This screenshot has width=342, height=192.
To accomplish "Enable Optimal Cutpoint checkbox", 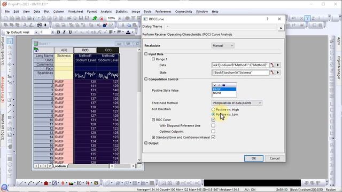I will 213,132.
